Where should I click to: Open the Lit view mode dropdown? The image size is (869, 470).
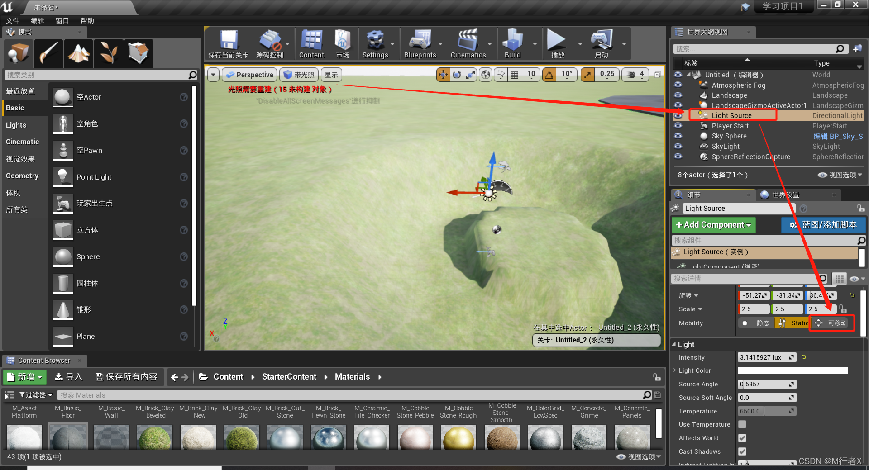tap(299, 75)
